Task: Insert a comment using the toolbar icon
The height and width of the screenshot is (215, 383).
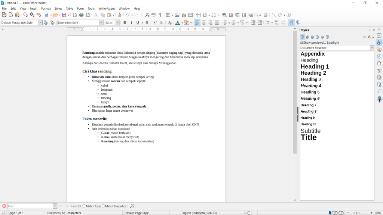Action: pos(259,15)
